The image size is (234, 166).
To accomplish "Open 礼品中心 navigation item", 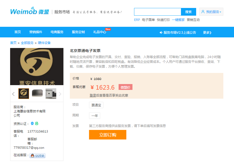I will 100,32.
